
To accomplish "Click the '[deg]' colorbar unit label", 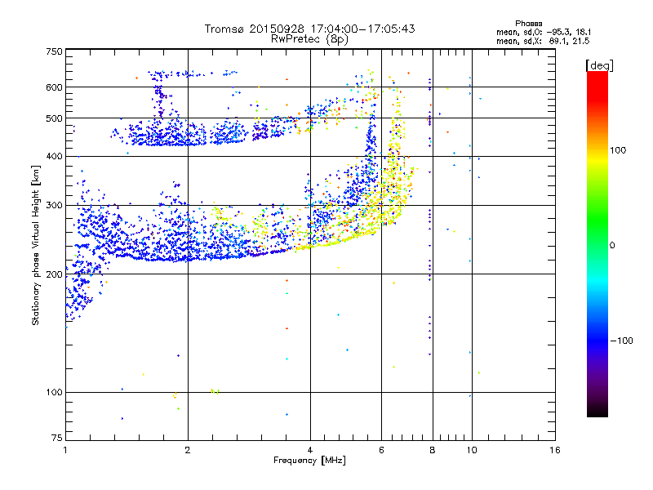I will click(599, 65).
